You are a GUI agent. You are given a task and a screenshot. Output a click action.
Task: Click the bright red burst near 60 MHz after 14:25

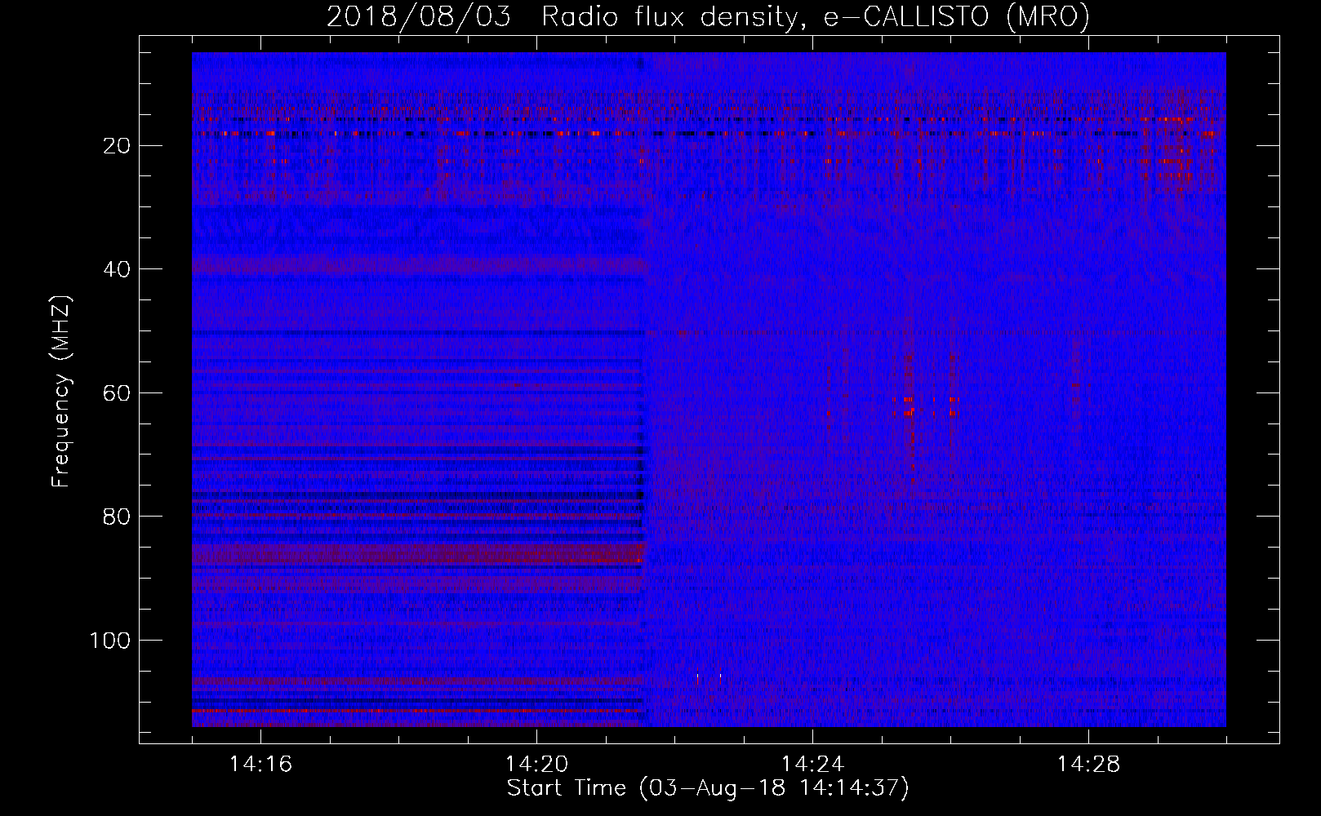coord(910,406)
